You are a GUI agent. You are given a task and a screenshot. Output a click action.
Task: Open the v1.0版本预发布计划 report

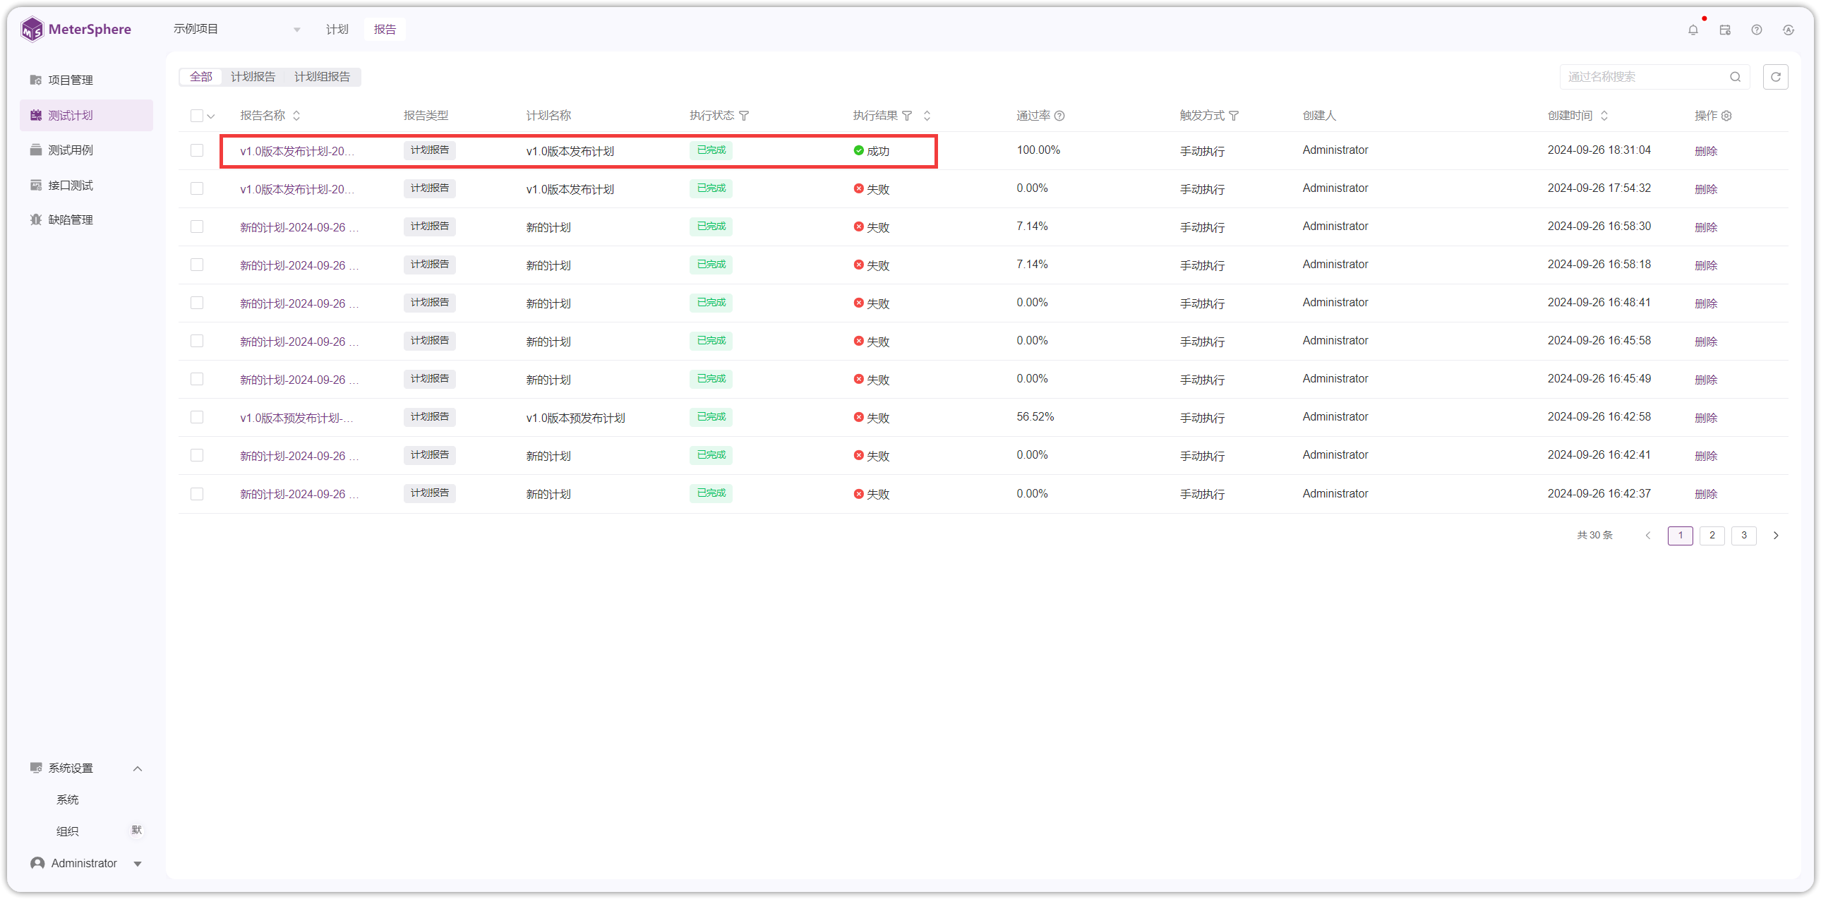coord(297,418)
